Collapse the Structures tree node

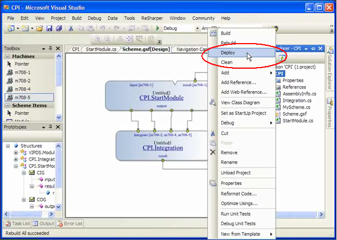pos(8,146)
